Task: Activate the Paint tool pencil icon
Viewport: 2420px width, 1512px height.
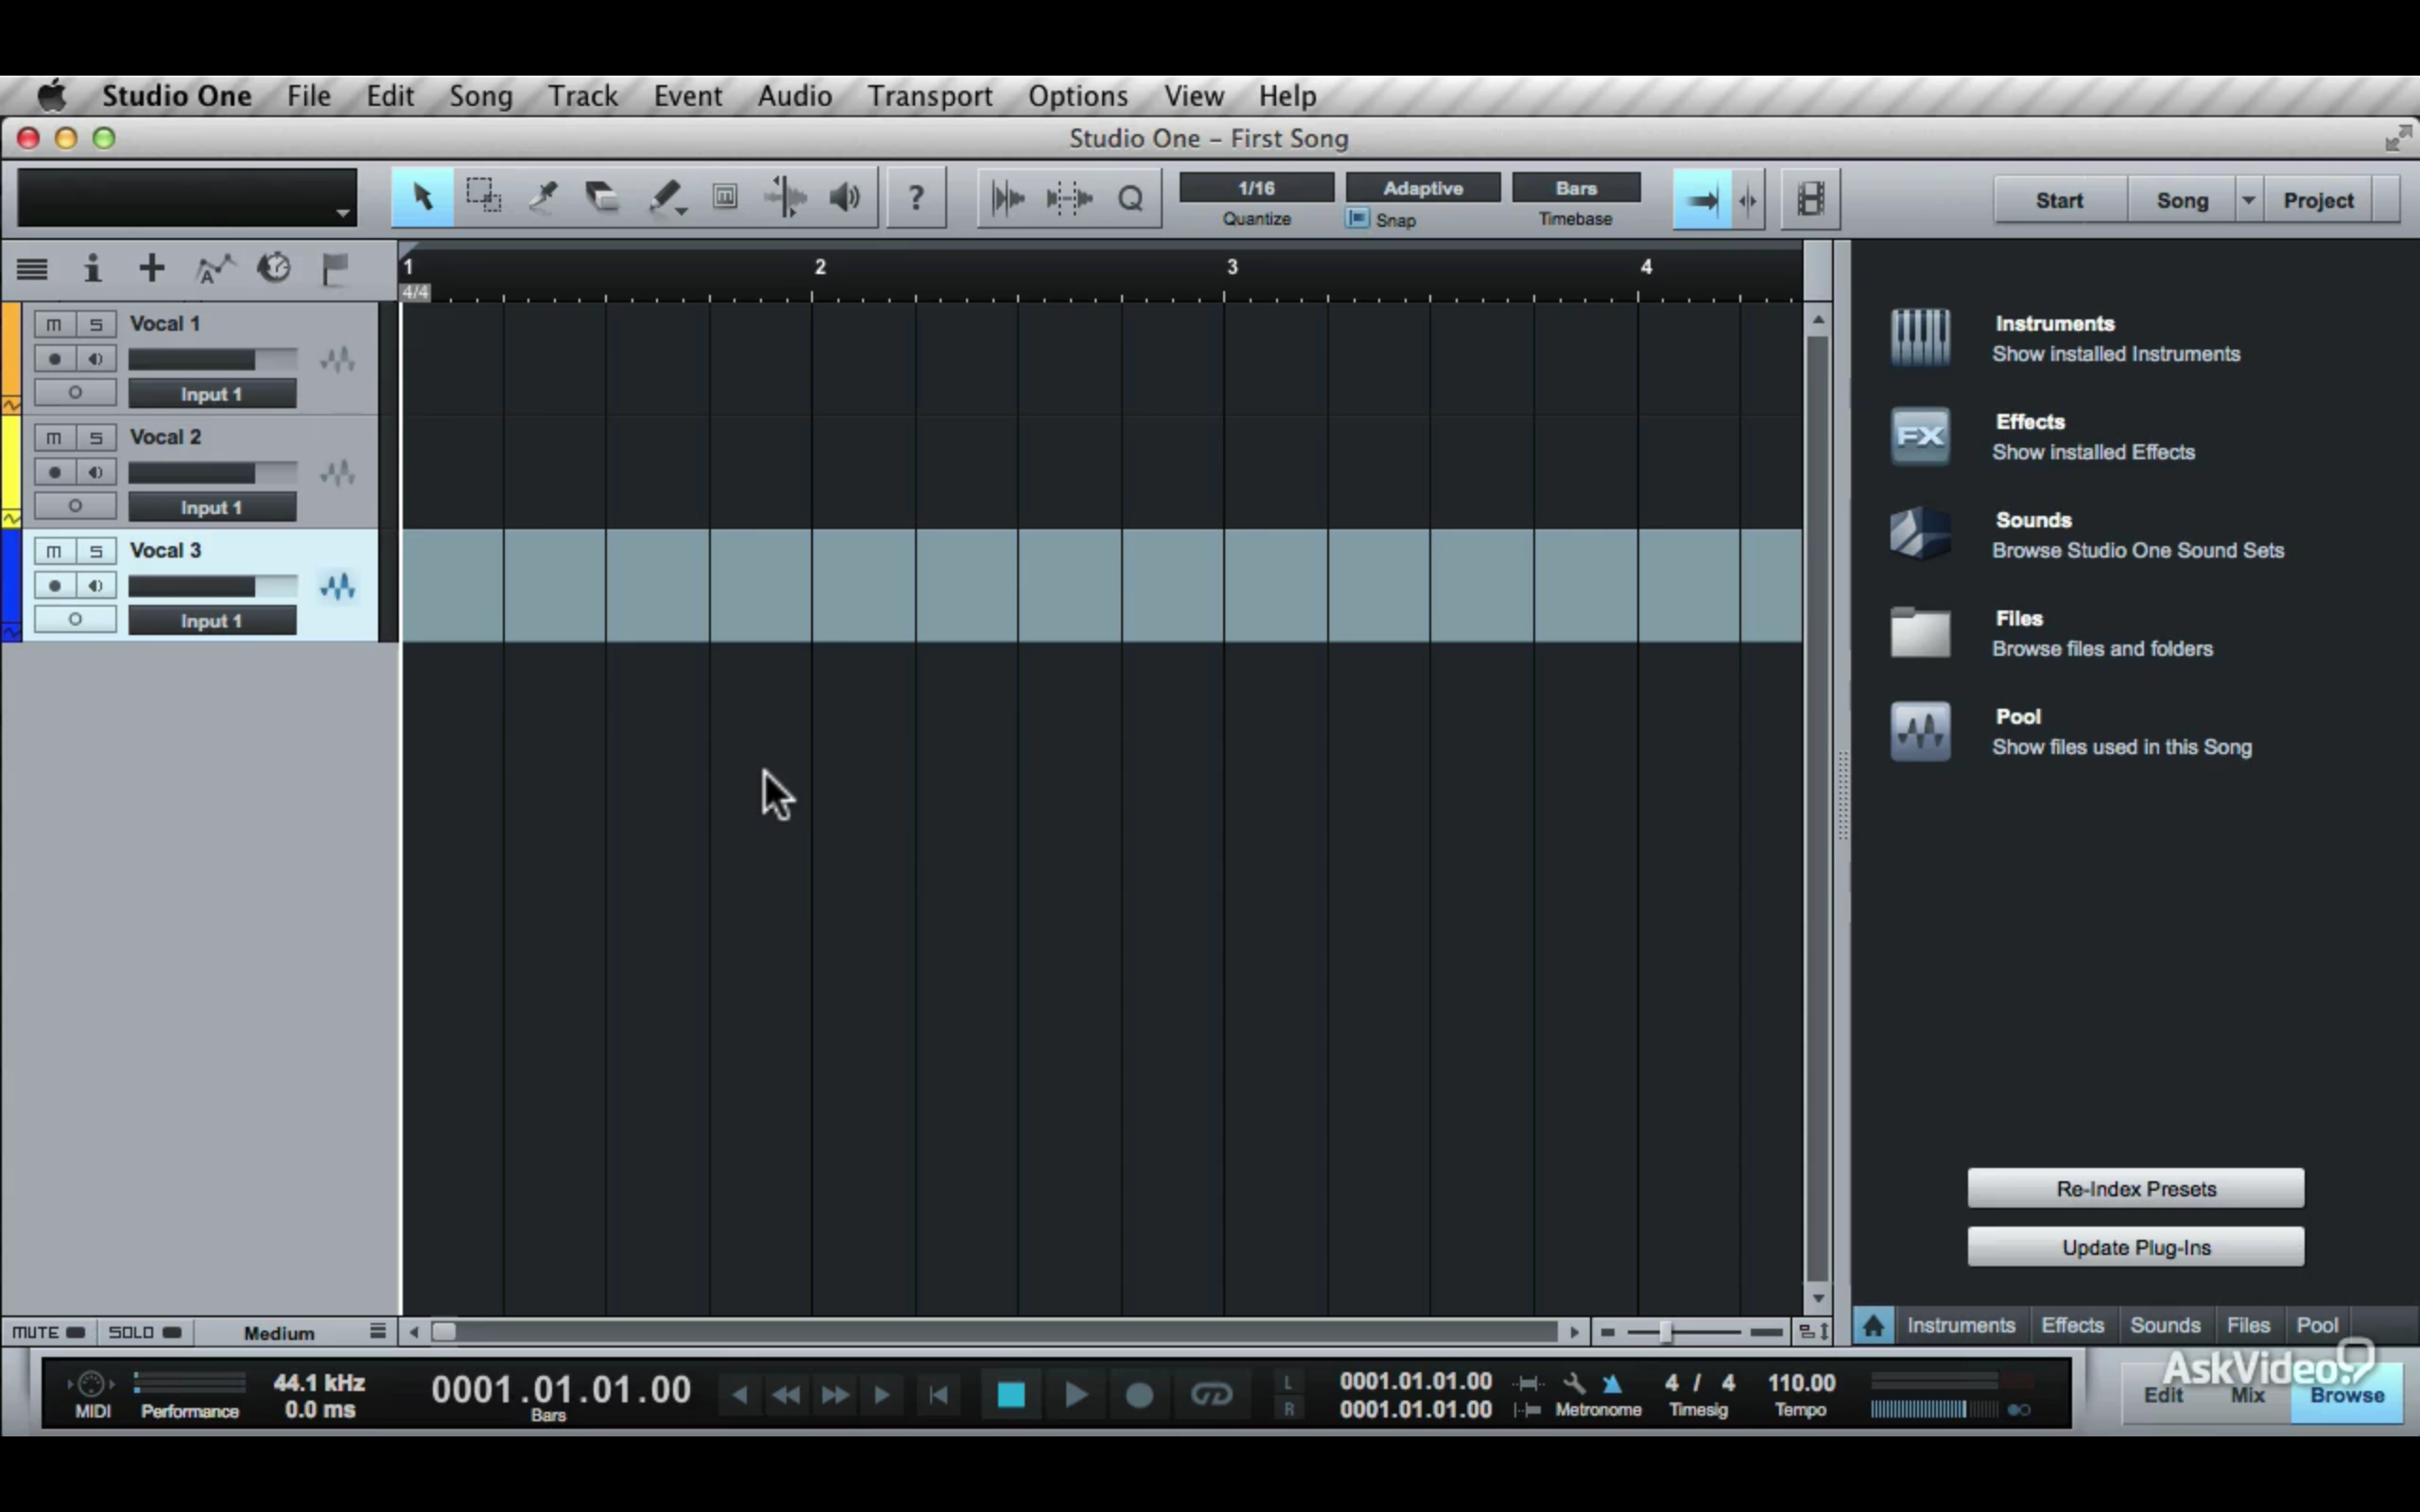Action: click(x=664, y=197)
